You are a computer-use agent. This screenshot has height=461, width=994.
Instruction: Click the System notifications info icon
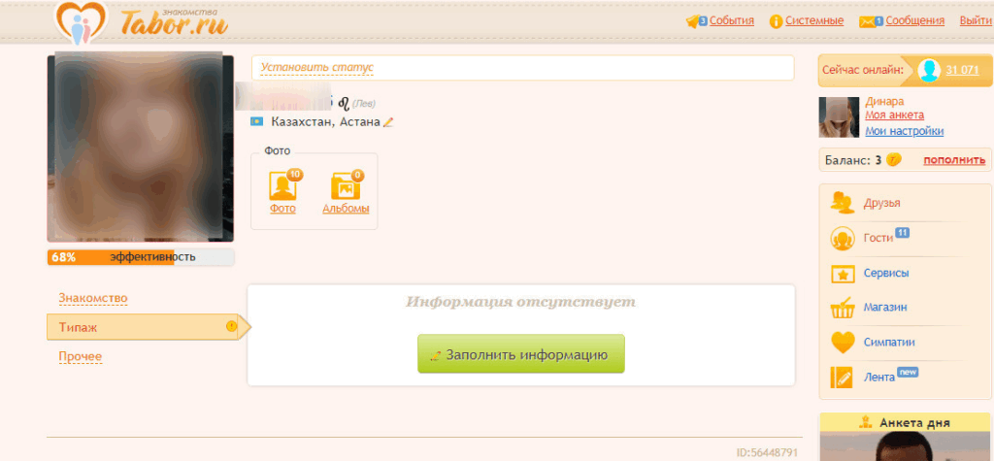click(x=776, y=21)
